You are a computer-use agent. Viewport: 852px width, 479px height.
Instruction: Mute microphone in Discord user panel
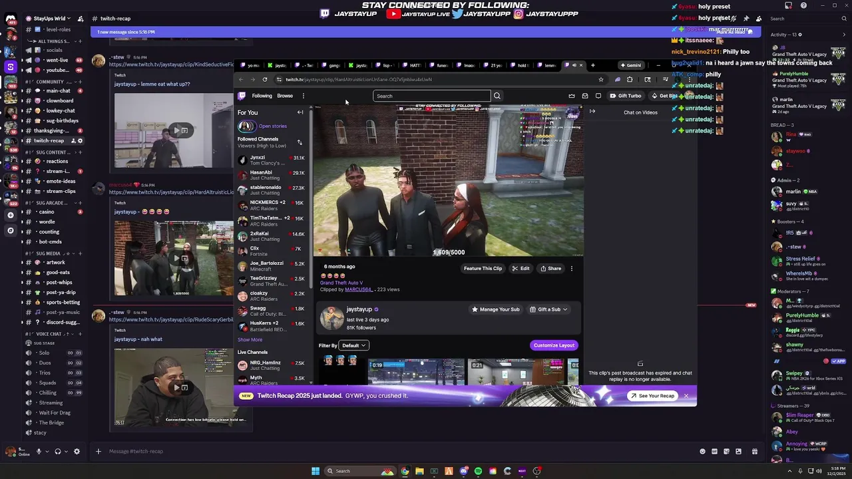(39, 452)
